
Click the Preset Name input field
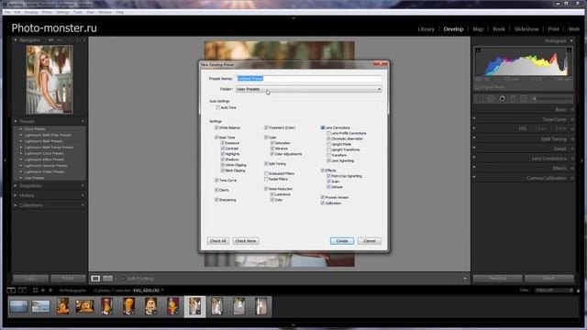pyautogui.click(x=309, y=79)
